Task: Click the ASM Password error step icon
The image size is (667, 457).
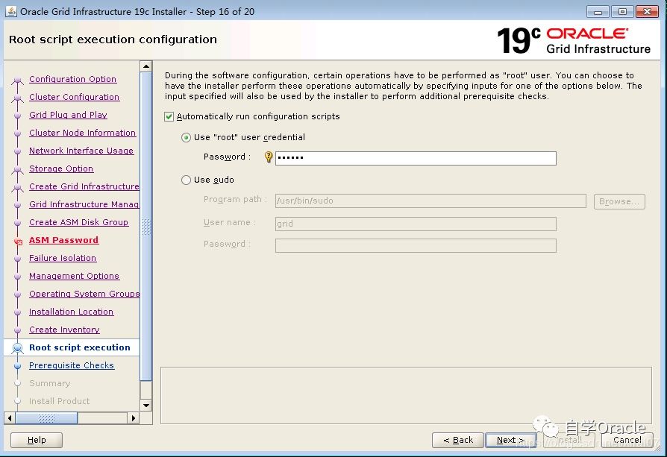Action: tap(18, 242)
